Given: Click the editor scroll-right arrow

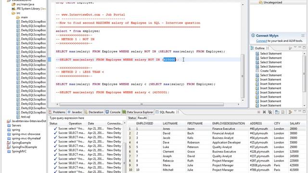Looking at the screenshot, I should (239, 104).
